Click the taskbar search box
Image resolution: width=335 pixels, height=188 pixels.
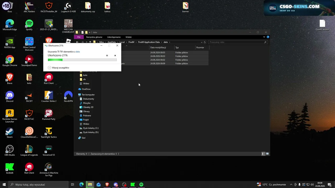38,185
